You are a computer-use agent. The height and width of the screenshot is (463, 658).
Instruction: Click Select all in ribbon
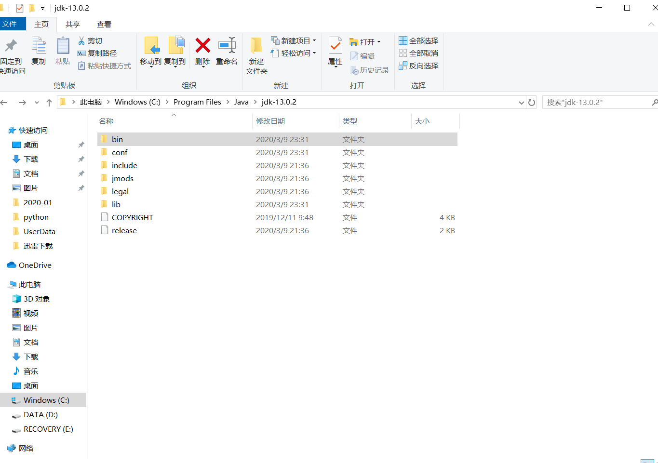(418, 40)
